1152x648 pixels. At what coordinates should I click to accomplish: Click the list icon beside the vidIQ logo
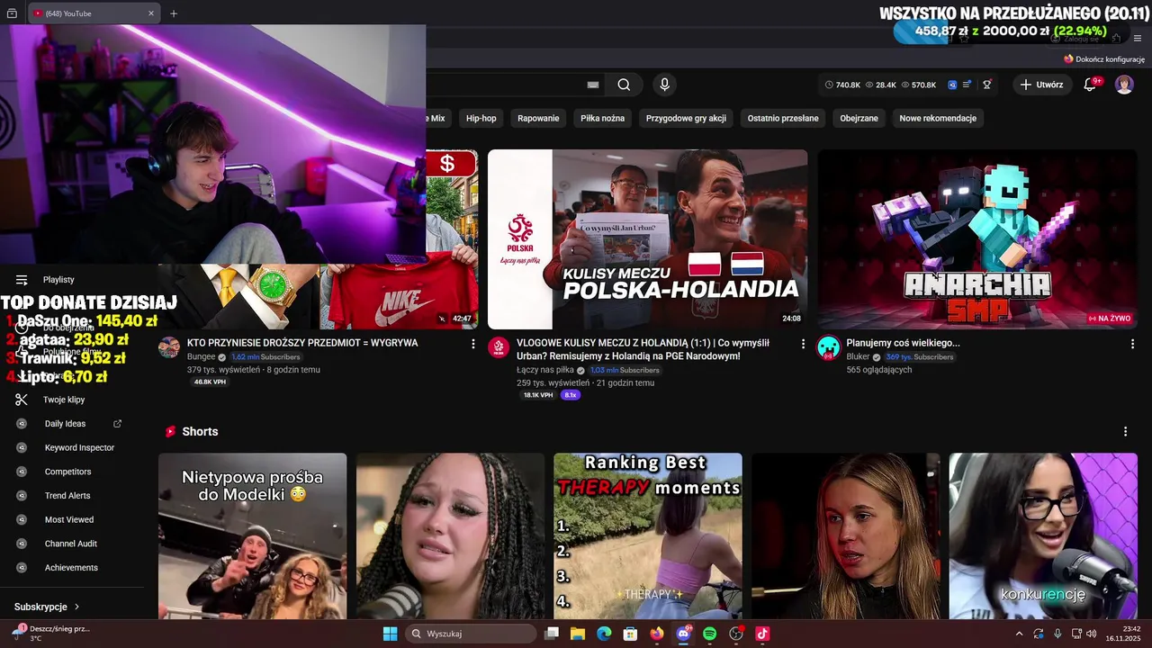(x=967, y=85)
